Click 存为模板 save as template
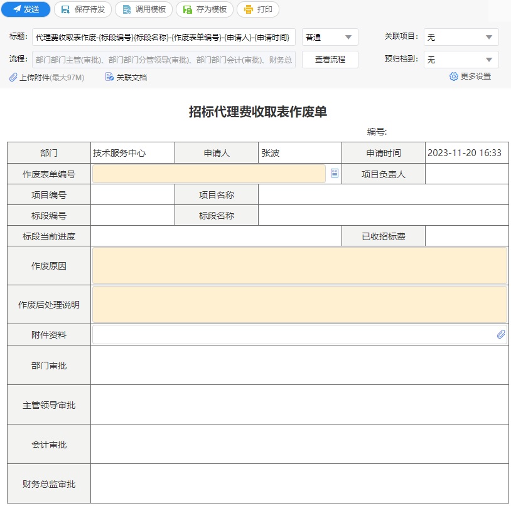Viewport: 511px width, 506px height. point(205,9)
